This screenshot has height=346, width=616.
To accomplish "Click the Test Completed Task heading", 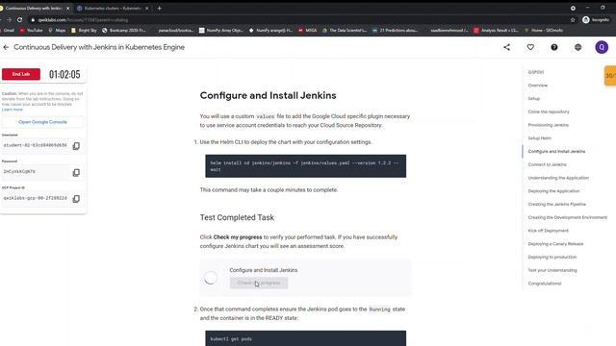I will click(x=237, y=218).
